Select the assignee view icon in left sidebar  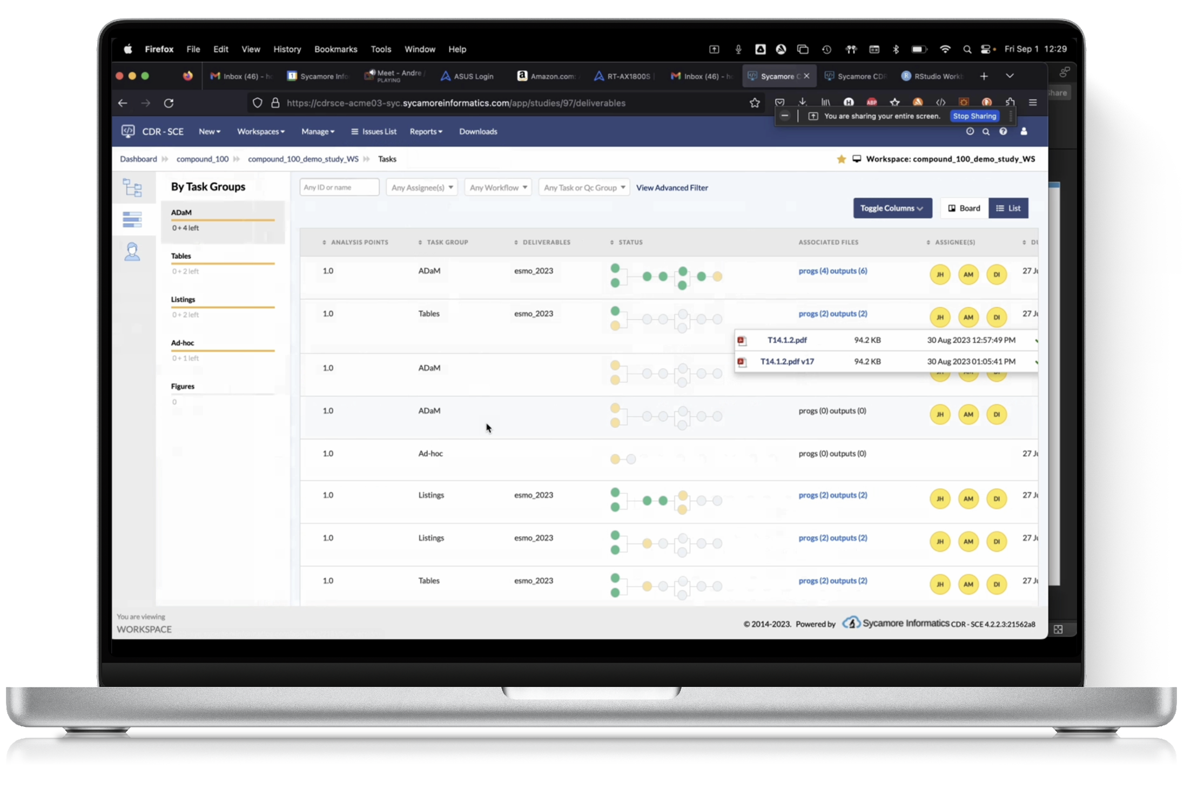[133, 252]
